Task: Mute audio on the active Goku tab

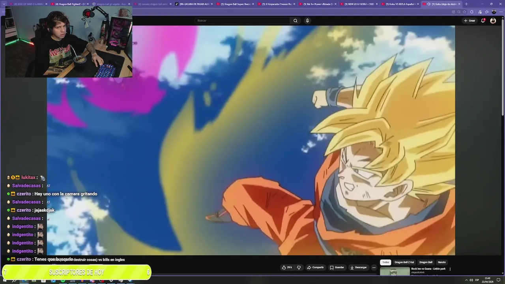Action: pyautogui.click(x=429, y=4)
